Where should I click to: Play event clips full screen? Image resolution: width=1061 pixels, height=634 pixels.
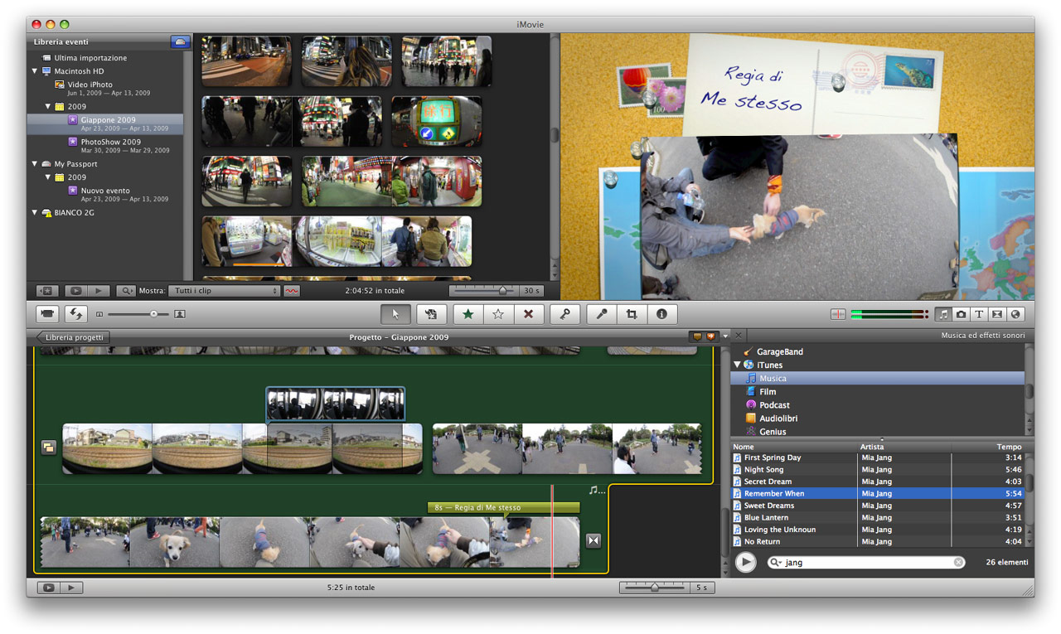(x=76, y=291)
